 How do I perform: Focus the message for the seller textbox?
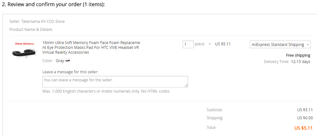(115, 82)
